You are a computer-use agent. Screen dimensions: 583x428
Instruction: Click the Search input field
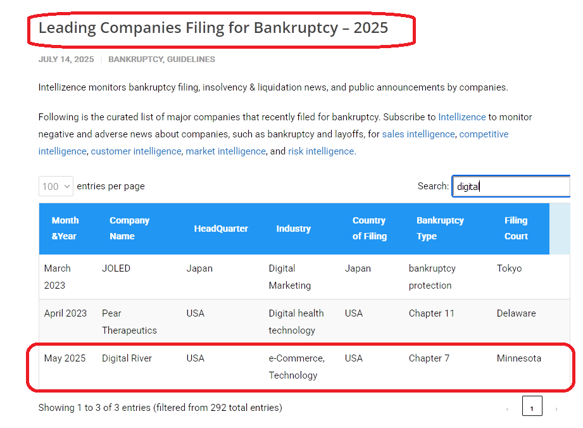click(x=510, y=186)
